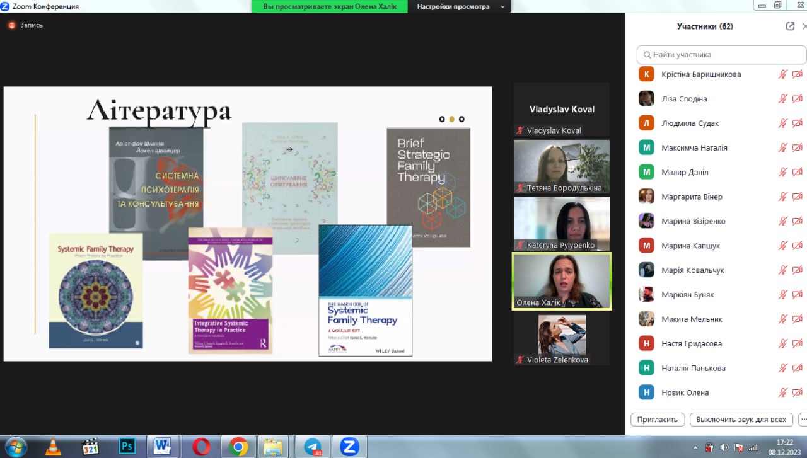Click muted mic icon beside Марина Капшук
This screenshot has height=458, width=807.
(782, 246)
